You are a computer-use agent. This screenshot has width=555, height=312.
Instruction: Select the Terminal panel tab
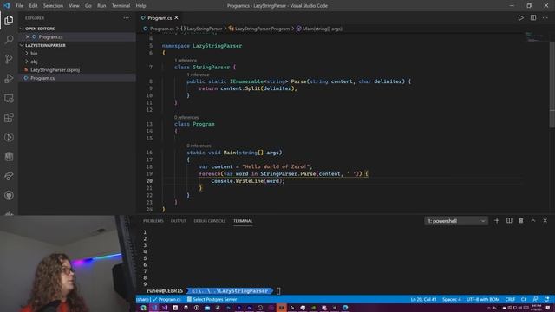pos(243,221)
